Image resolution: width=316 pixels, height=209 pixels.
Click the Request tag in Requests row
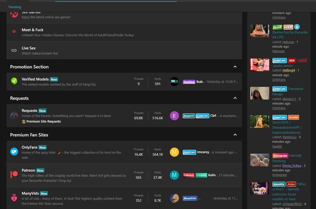coord(189,116)
